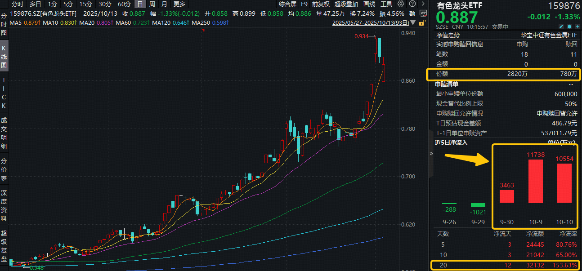
Task: Open the 前复权 adjustment dropdown
Action: pyautogui.click(x=320, y=4)
